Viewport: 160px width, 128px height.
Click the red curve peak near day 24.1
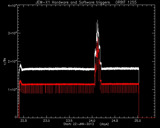(98, 39)
